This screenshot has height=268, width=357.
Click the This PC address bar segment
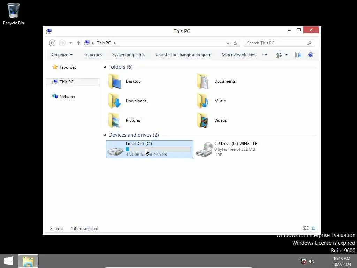tap(104, 43)
